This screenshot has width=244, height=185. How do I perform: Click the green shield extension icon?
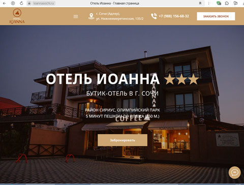(x=219, y=3)
